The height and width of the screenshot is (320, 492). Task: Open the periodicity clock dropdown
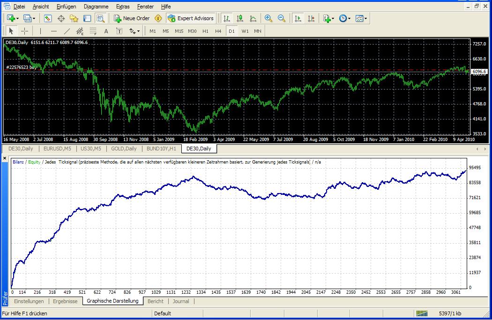[x=349, y=18]
